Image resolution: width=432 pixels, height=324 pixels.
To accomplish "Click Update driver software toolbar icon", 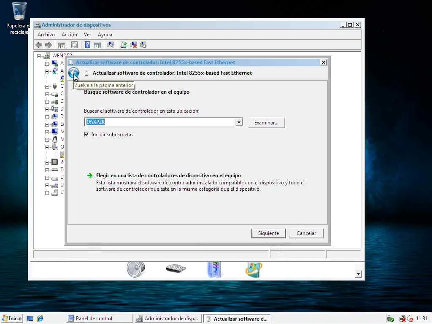I will 124,45.
